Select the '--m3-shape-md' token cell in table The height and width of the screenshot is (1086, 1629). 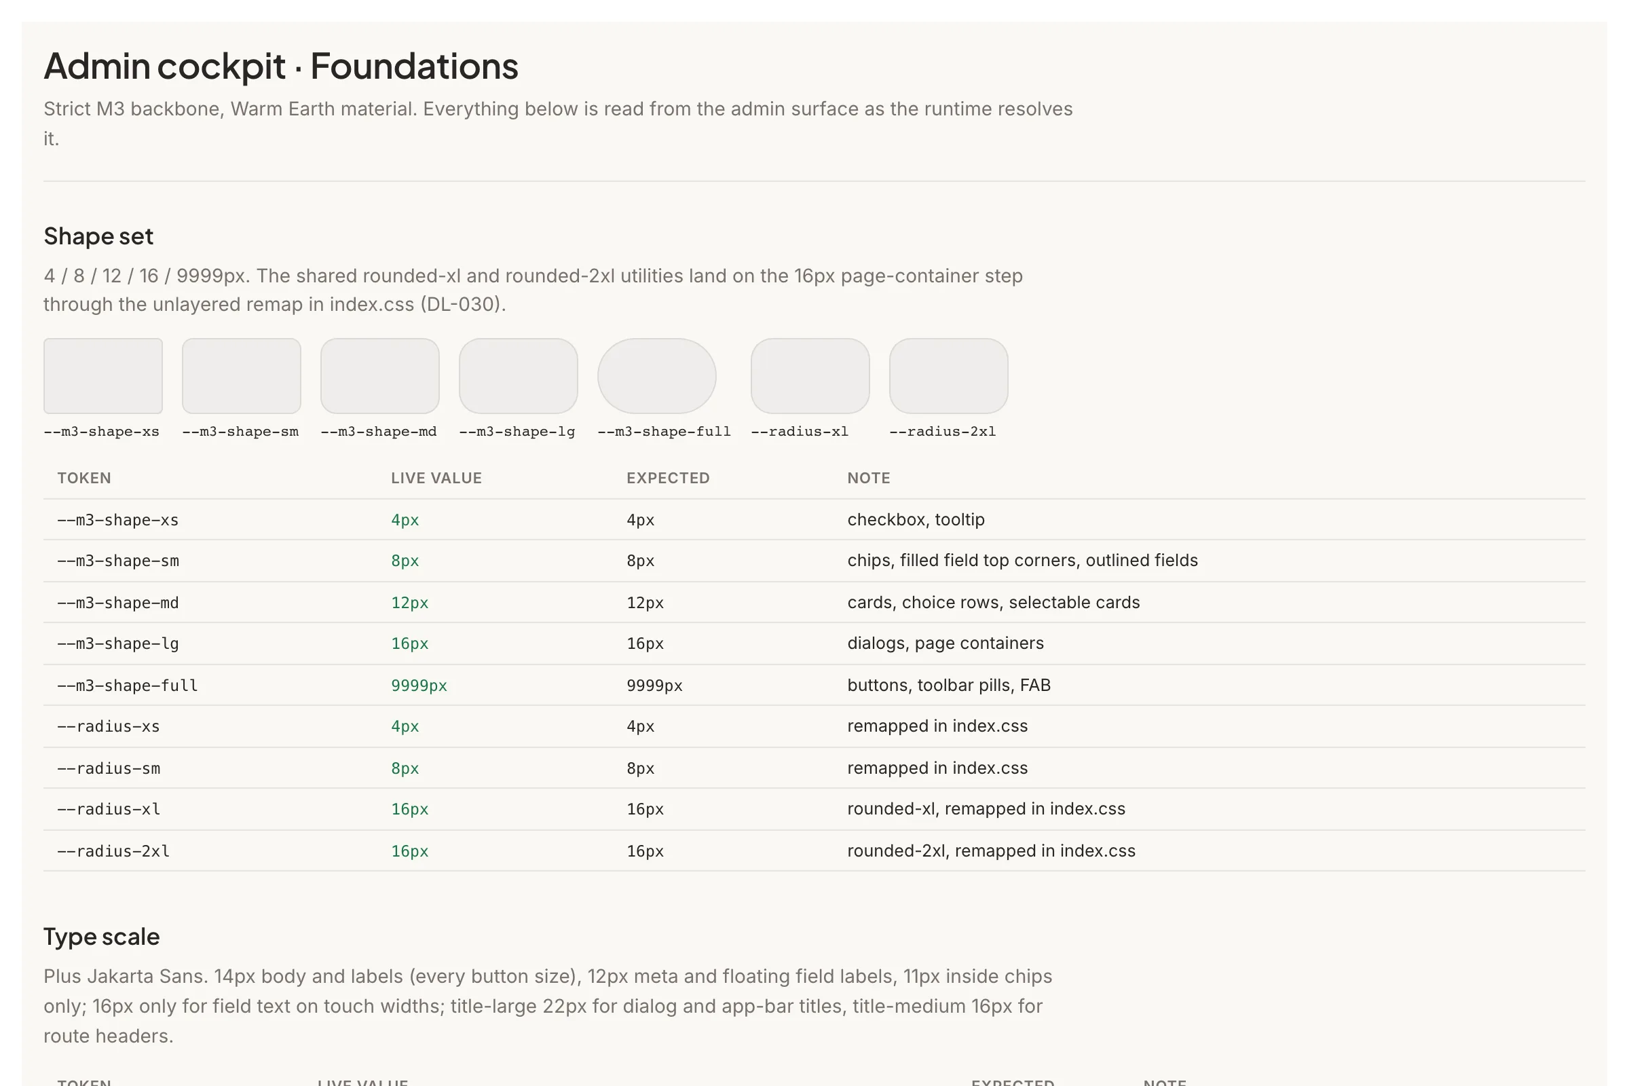pyautogui.click(x=118, y=603)
